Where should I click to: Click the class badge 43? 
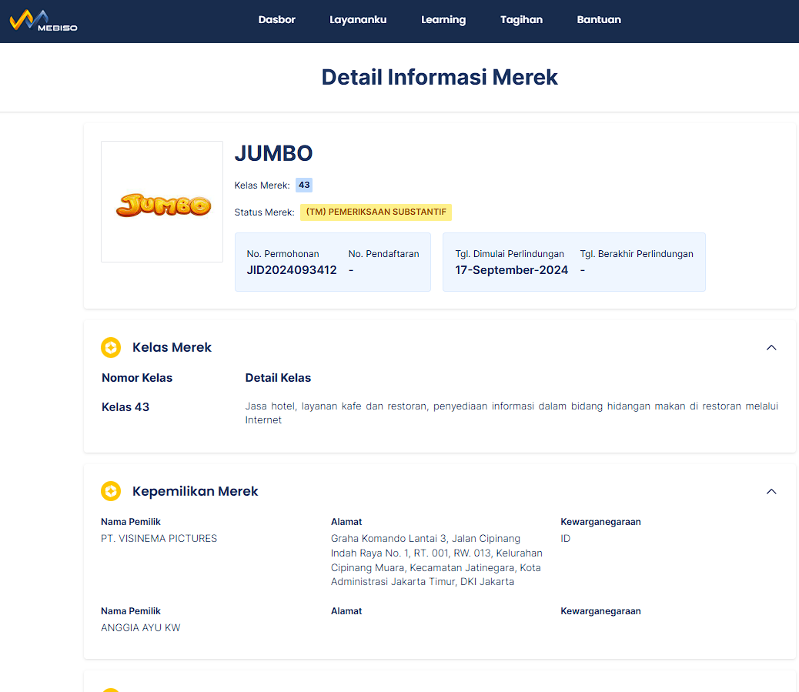[x=304, y=185]
